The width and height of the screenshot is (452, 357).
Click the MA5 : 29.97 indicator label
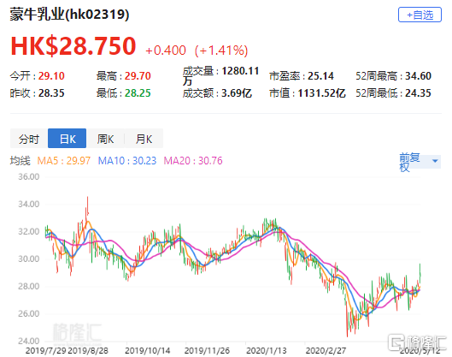(64, 161)
